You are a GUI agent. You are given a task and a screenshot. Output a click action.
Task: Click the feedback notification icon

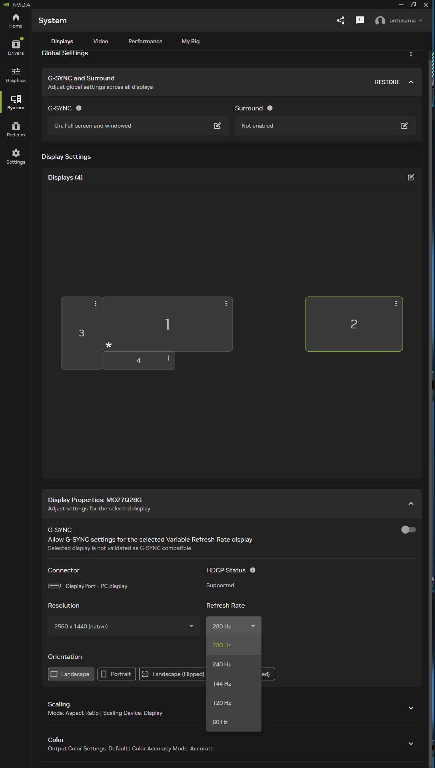click(x=360, y=20)
